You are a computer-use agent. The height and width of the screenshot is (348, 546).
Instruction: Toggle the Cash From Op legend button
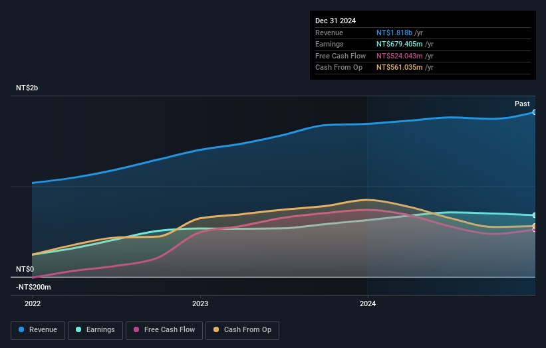242,330
